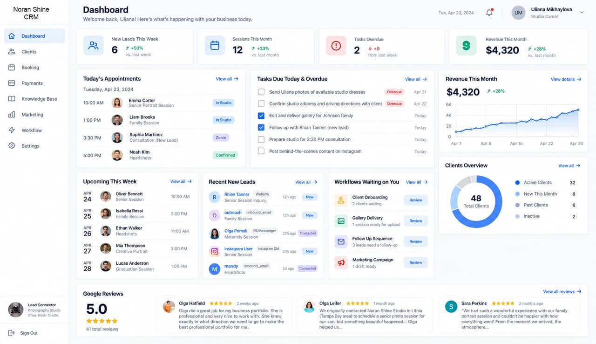Click the Gallery Delivery image icon
This screenshot has height=344, width=596.
coord(341,221)
